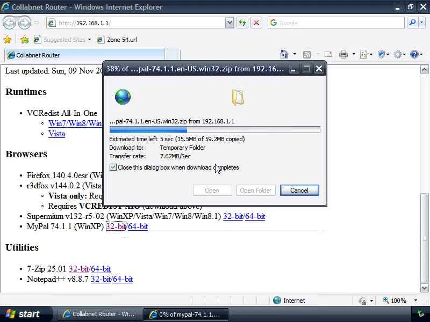Open the Help question mark menu
The image size is (430, 322).
point(416,55)
